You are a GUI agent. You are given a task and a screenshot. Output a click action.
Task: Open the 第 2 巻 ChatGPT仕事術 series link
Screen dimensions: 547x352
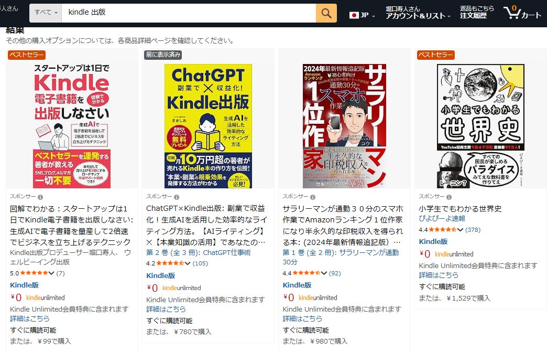click(x=198, y=252)
